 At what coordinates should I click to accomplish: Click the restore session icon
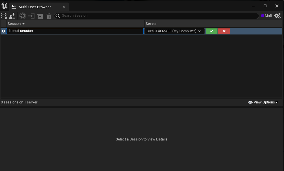click(22, 16)
